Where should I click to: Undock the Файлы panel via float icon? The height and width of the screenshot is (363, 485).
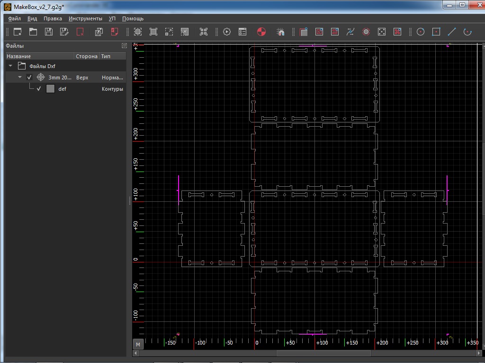(x=124, y=46)
